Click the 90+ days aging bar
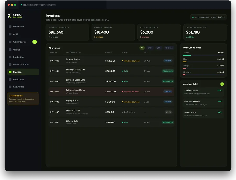 tap(203, 75)
